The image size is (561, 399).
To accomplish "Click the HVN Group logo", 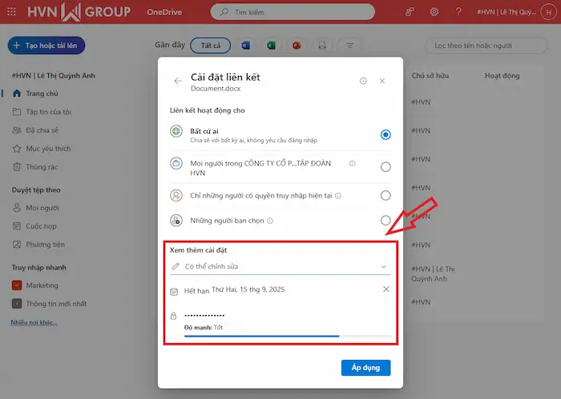I will (79, 12).
